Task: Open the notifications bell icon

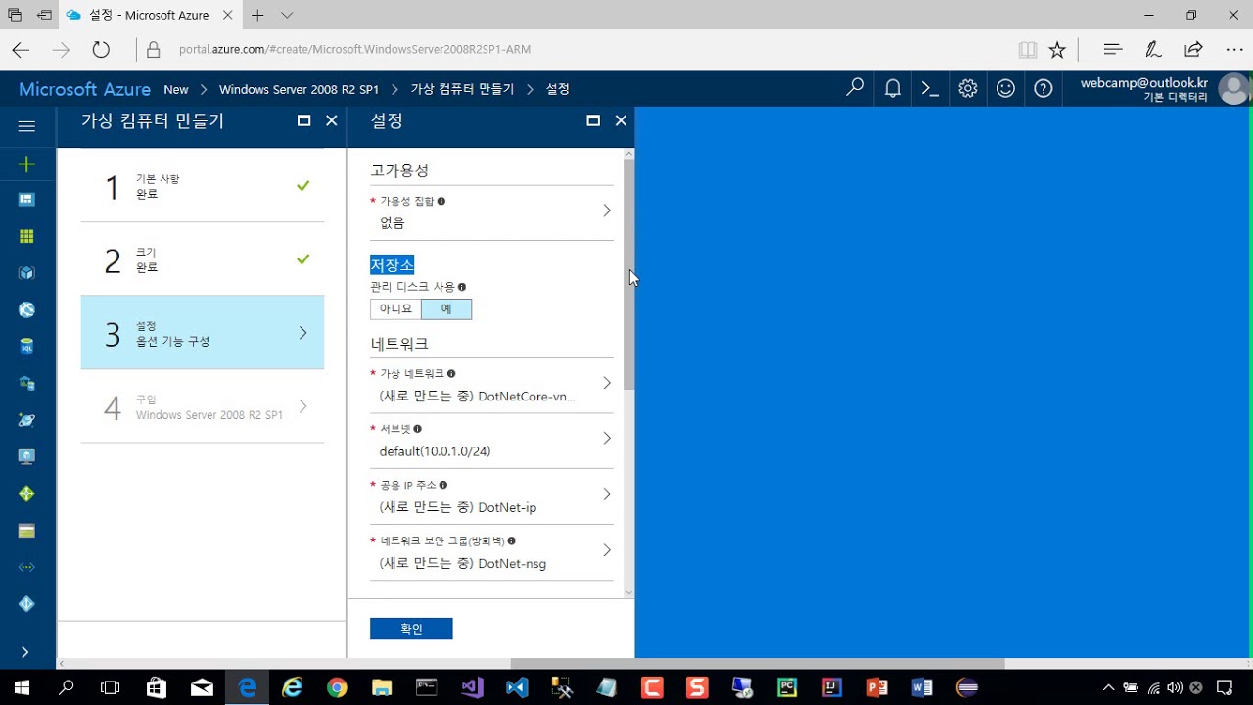Action: click(x=893, y=88)
